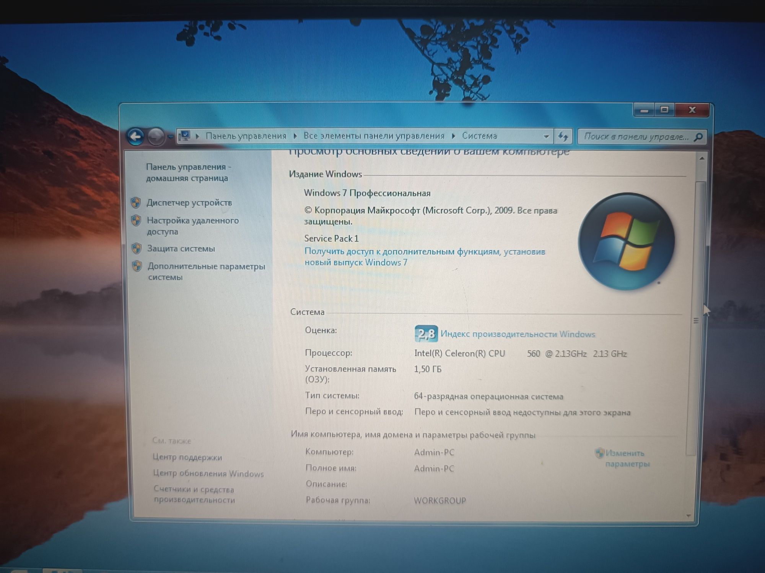The image size is (765, 573).
Task: Click the Windows logo image
Action: click(627, 241)
